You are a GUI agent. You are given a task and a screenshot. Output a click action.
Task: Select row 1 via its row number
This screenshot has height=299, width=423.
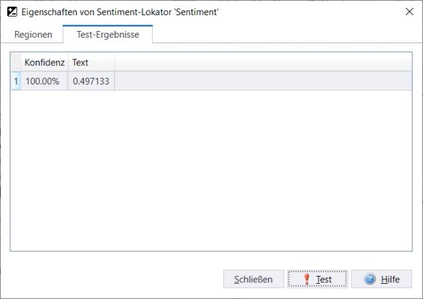point(16,81)
